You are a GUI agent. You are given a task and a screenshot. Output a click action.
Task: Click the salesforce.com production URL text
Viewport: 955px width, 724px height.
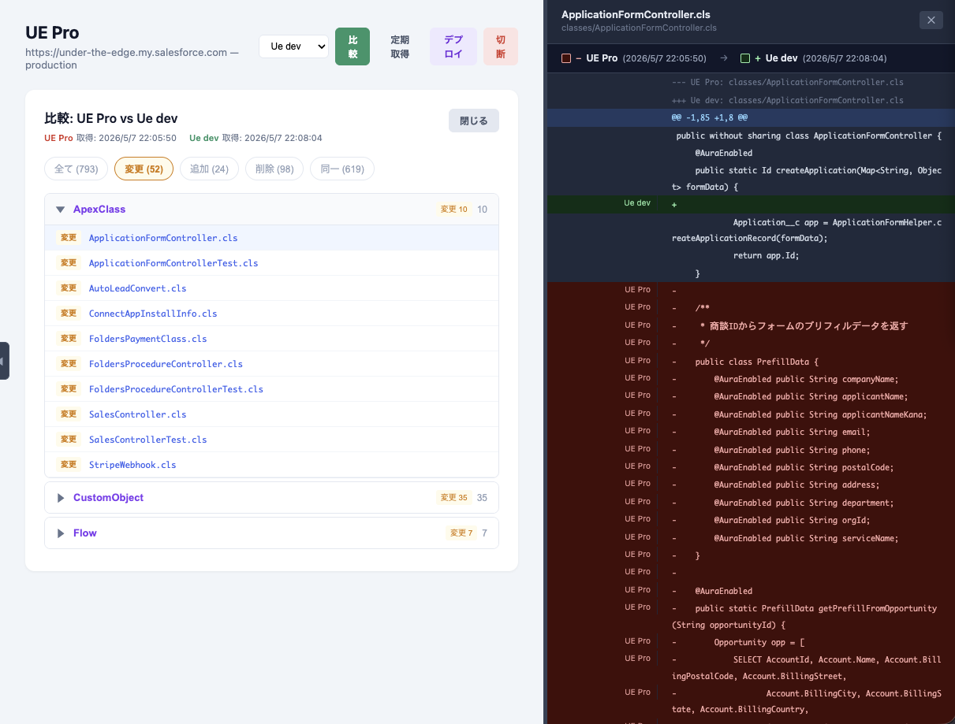pos(132,58)
